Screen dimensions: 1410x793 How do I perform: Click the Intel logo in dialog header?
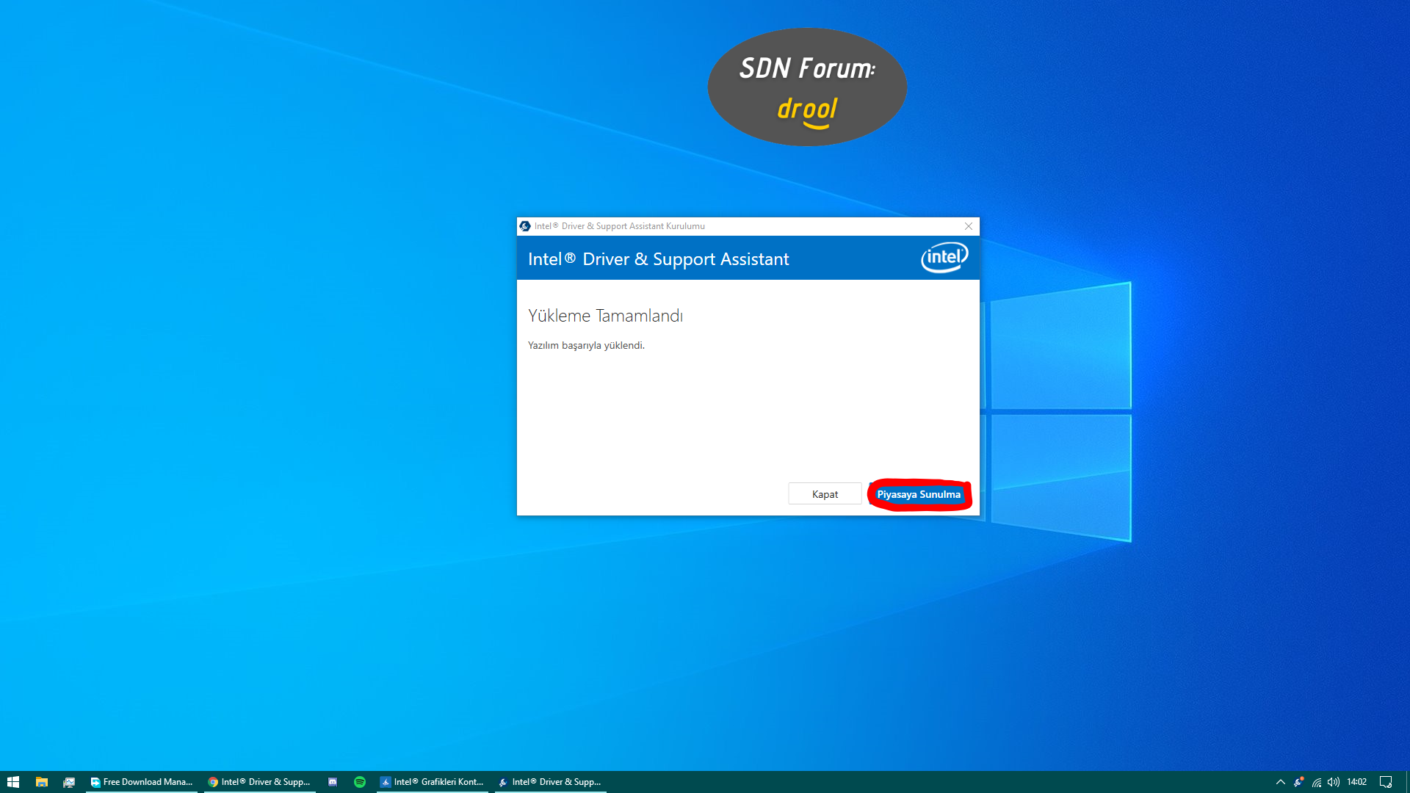pos(944,258)
